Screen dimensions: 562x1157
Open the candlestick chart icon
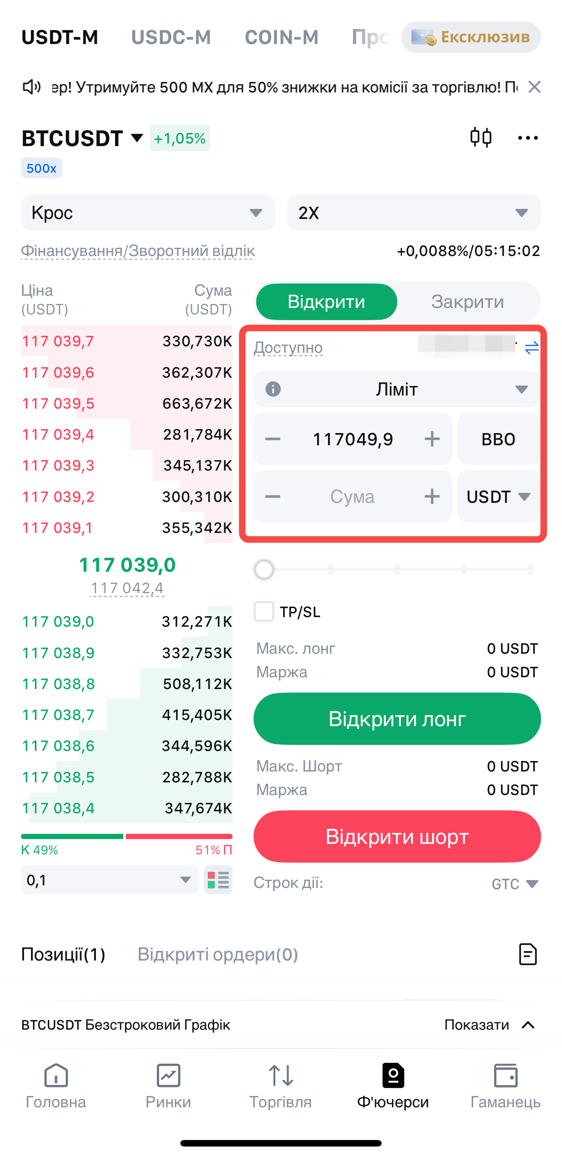point(481,137)
